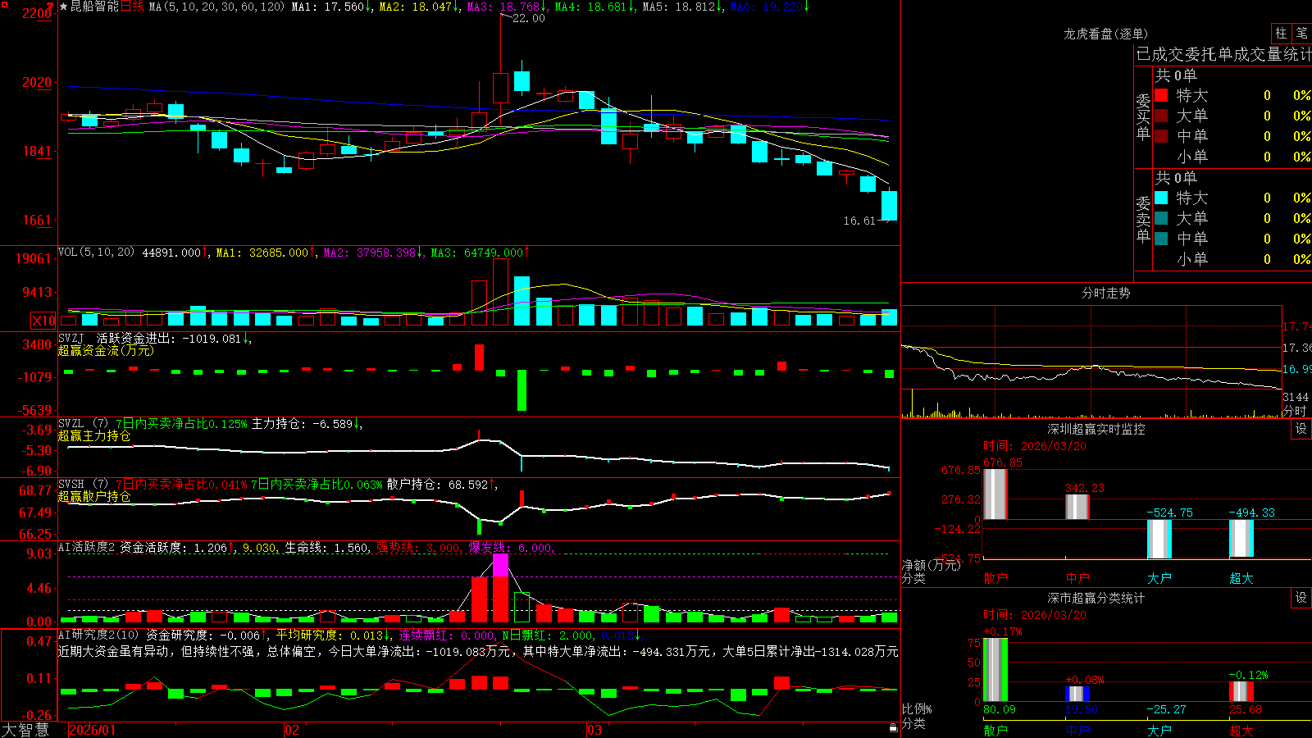
Task: Click the 深圳超赢实时监控 panel title
Action: click(x=1096, y=429)
